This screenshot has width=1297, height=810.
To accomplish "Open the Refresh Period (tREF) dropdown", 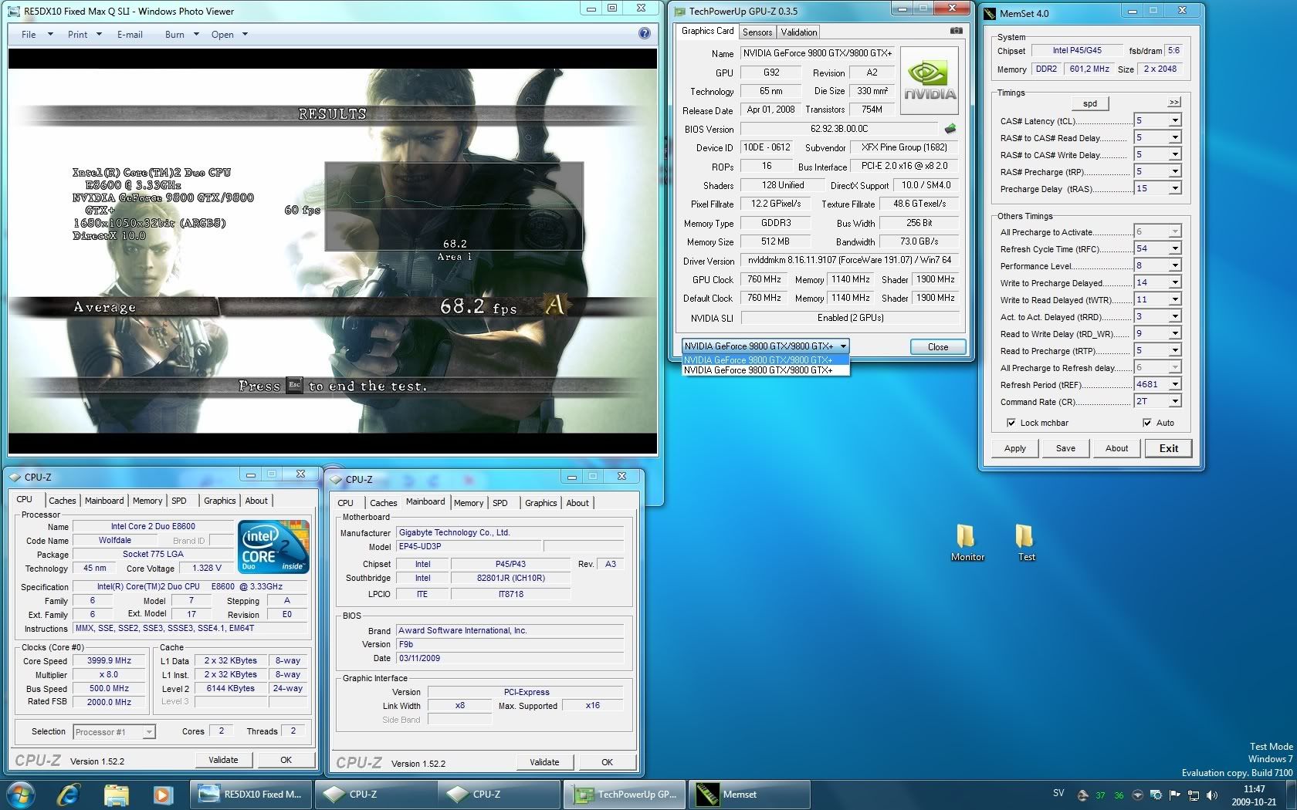I will 1174,384.
